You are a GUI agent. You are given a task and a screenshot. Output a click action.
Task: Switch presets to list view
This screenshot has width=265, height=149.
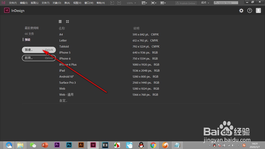click(x=60, y=21)
